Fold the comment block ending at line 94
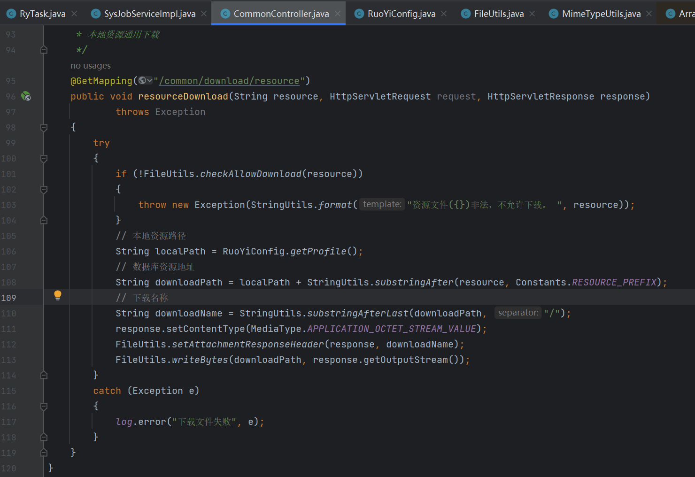This screenshot has width=695, height=477. tap(44, 50)
